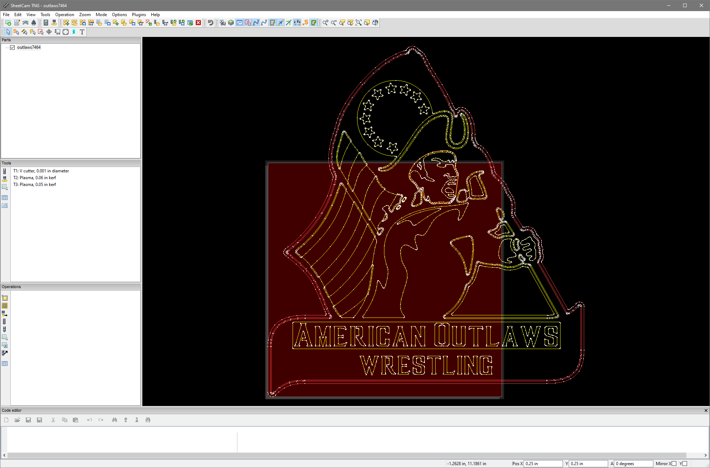Activate the arrow pointer selection tool

(x=8, y=32)
